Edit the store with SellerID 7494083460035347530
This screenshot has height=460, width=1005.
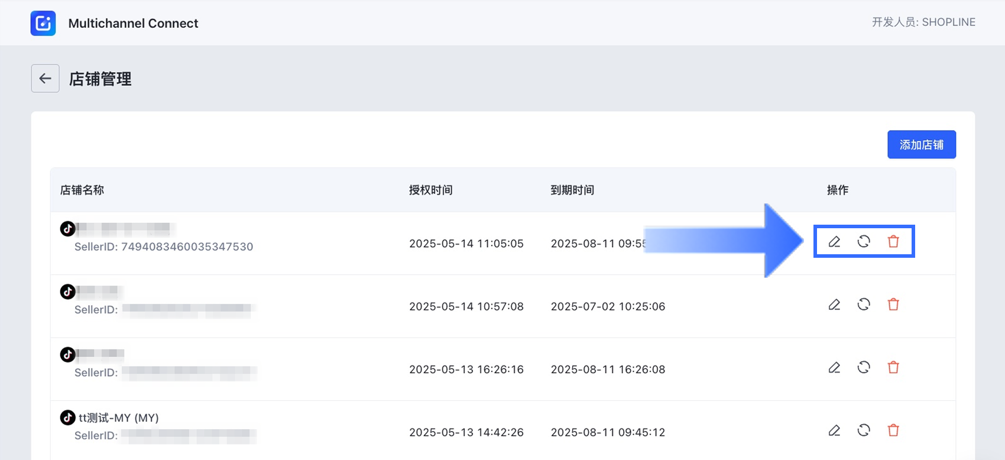(x=834, y=241)
